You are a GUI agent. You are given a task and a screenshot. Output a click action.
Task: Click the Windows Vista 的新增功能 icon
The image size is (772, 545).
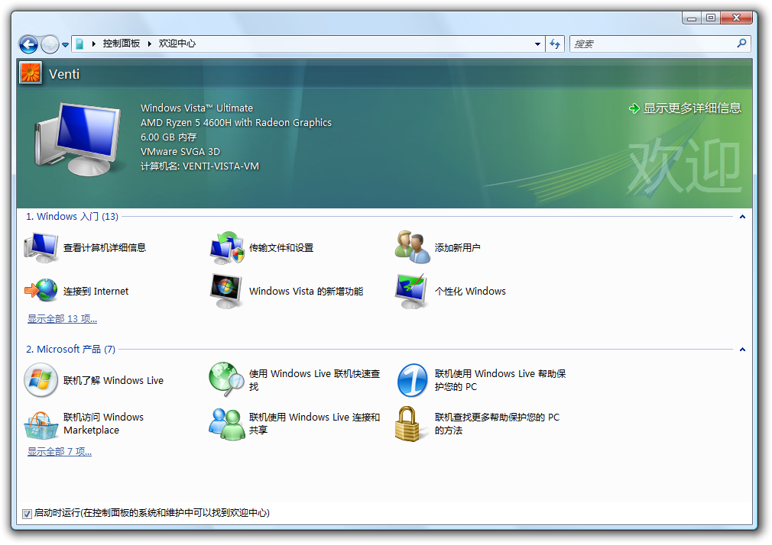(x=226, y=291)
